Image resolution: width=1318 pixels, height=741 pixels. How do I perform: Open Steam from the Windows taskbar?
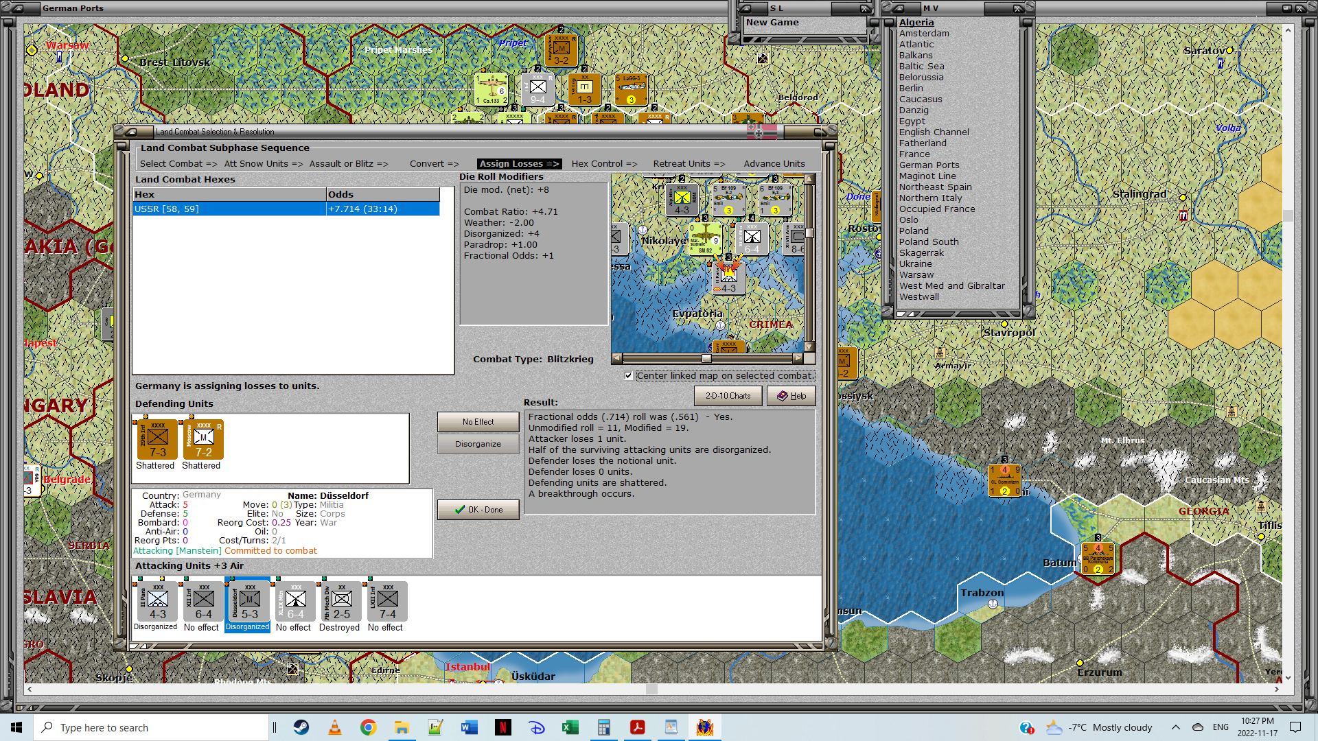click(301, 727)
